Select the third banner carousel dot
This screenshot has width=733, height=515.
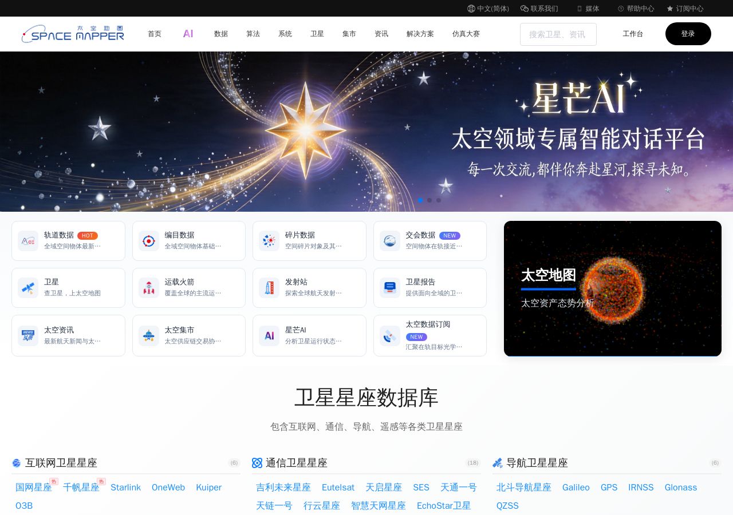439,200
